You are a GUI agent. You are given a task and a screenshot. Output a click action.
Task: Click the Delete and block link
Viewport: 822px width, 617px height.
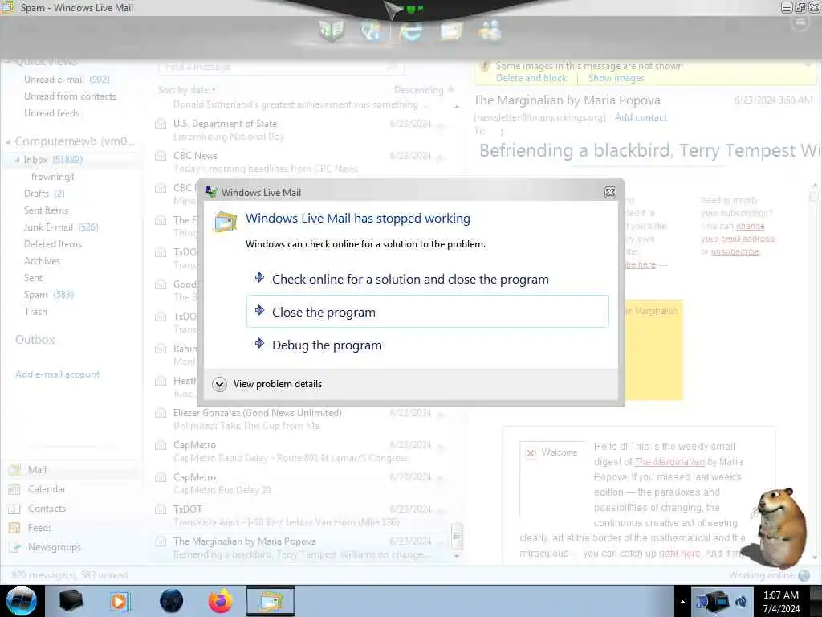[531, 78]
